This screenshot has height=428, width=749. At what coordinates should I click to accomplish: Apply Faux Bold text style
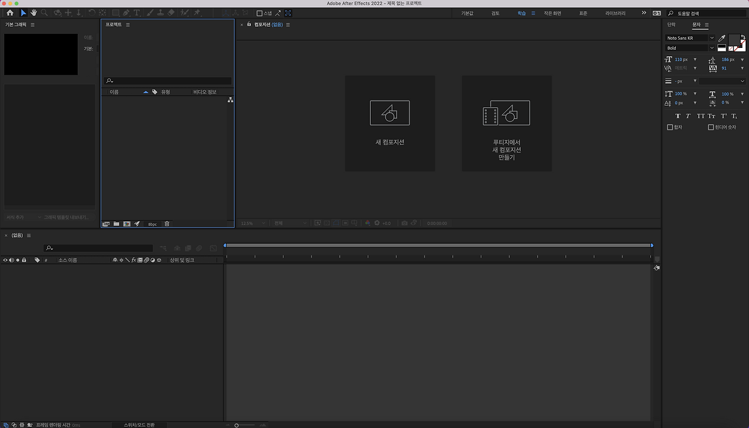[678, 116]
